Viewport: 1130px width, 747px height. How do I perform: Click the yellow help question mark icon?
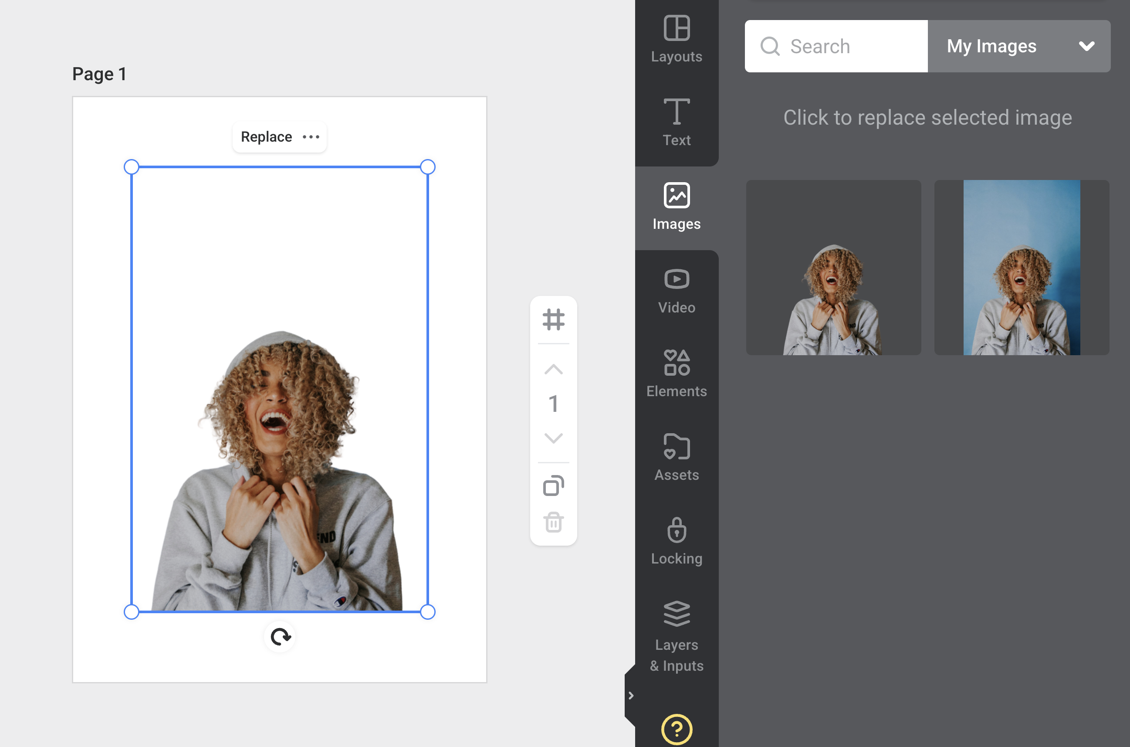point(676,729)
